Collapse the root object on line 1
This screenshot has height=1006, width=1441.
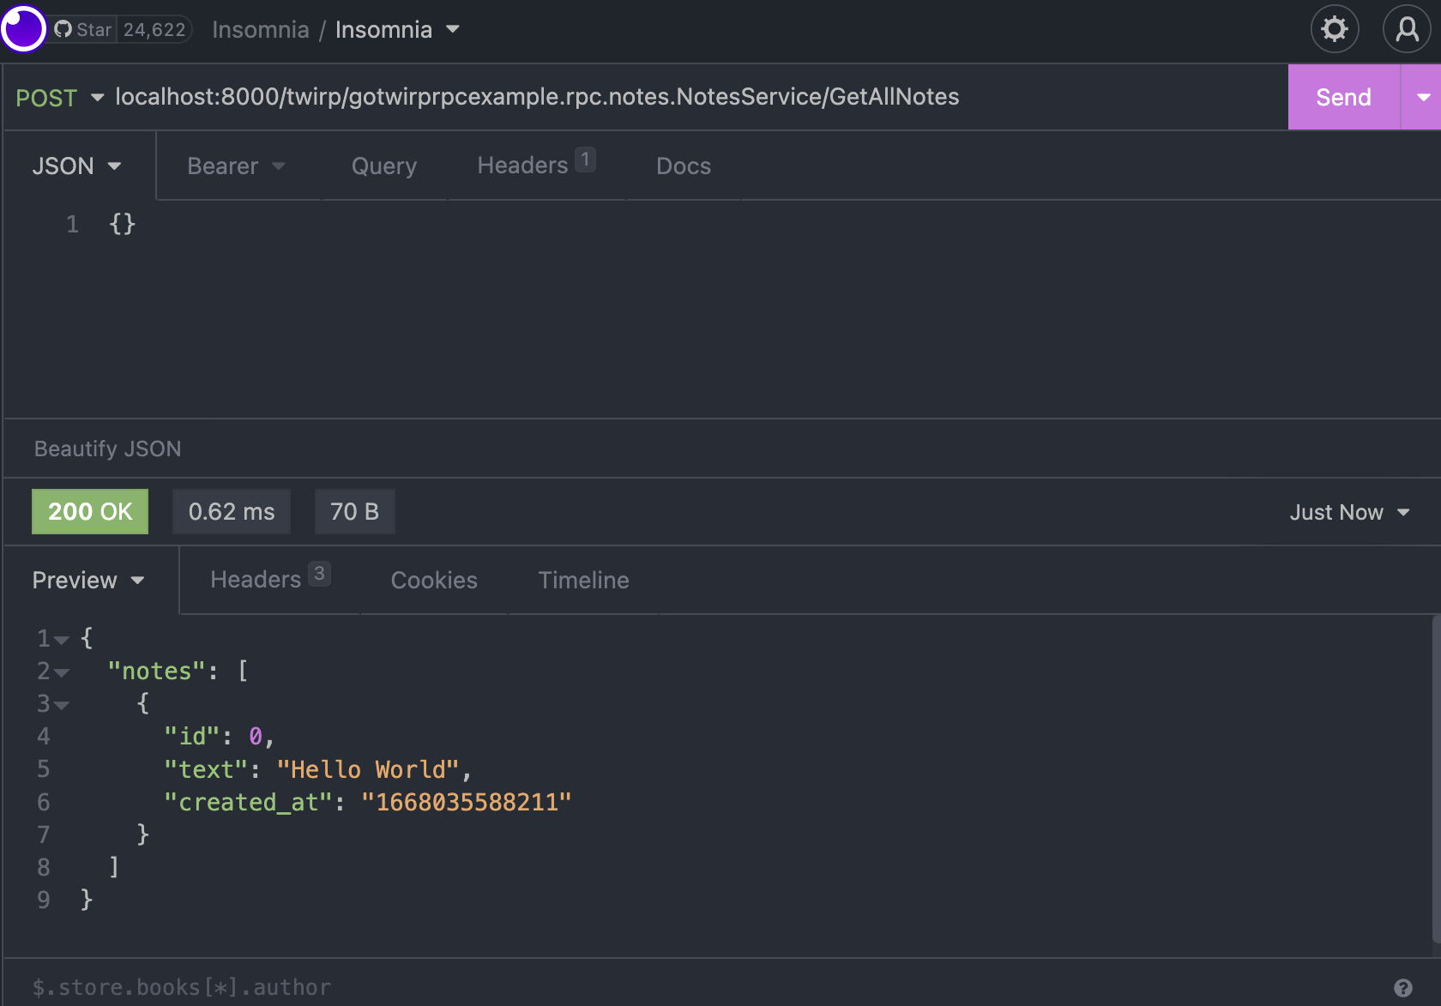[62, 640]
